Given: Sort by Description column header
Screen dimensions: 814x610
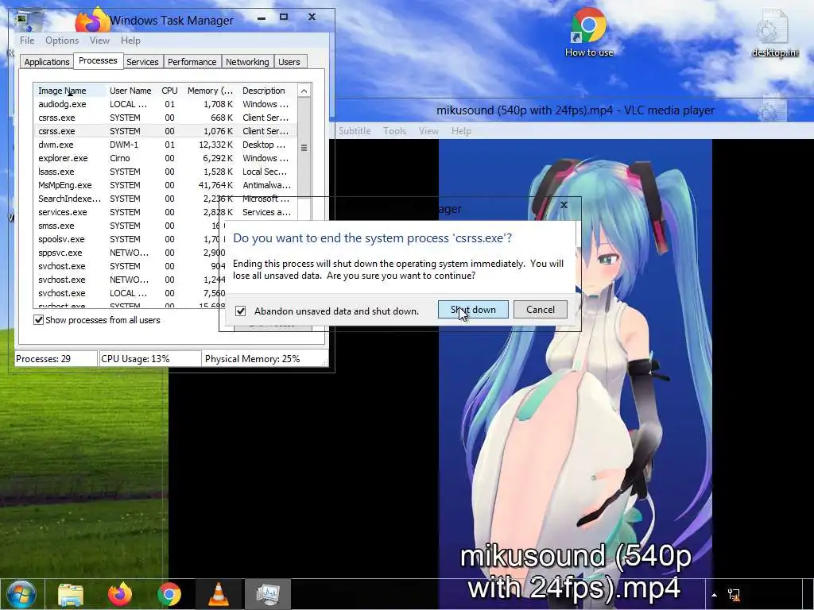Looking at the screenshot, I should pyautogui.click(x=267, y=91).
